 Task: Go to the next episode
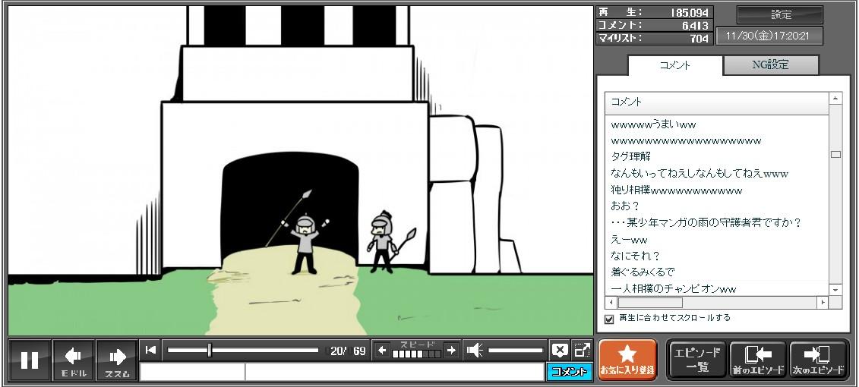click(x=817, y=359)
